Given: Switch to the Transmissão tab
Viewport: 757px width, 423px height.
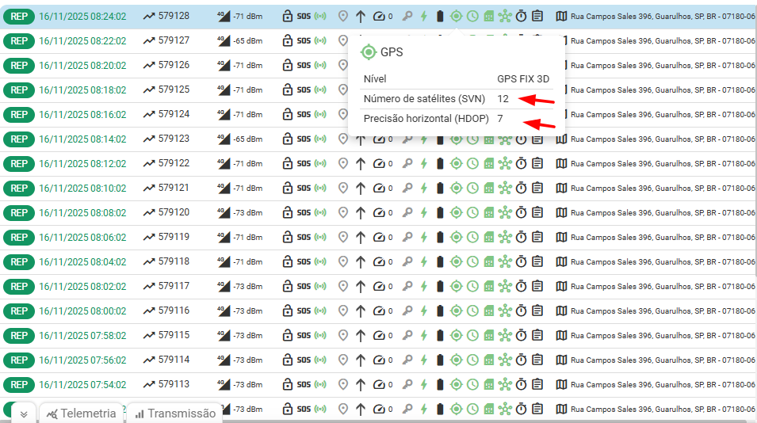Looking at the screenshot, I should coord(174,413).
